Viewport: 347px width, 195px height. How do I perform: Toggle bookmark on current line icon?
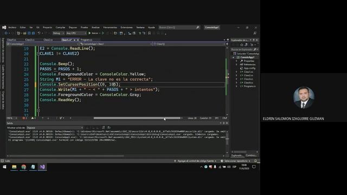[x=150, y=33]
